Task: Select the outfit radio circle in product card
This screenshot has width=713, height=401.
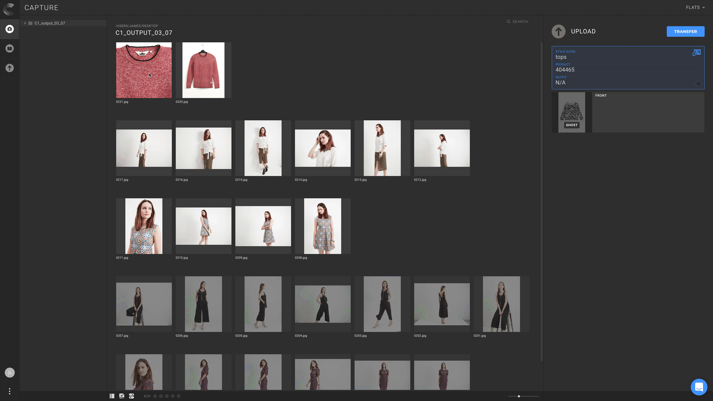Action: (x=698, y=84)
